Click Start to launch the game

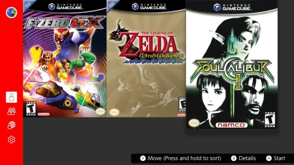(x=279, y=158)
